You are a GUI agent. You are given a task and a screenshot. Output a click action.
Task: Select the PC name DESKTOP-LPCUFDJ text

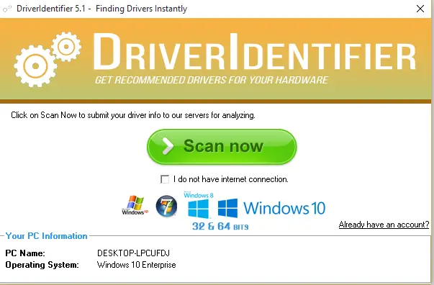click(x=133, y=253)
